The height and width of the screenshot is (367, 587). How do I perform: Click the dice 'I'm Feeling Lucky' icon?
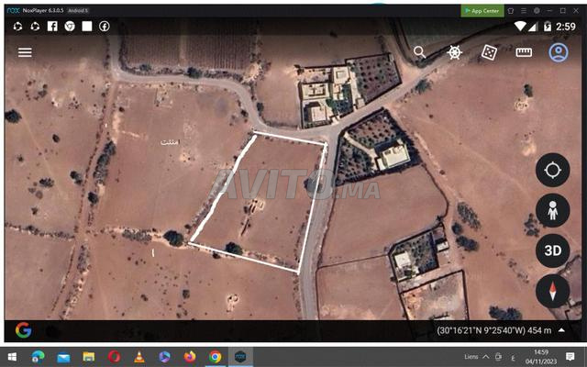(489, 52)
